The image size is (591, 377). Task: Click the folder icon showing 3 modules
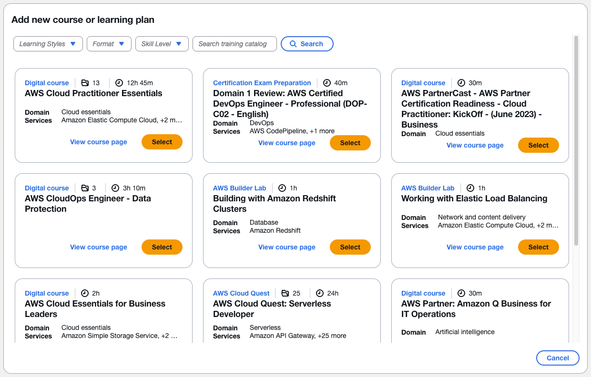point(85,188)
